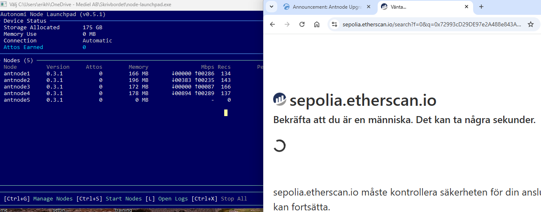Screen dimensions: 541x212
Task: Click the Attos Earned label
Action: (23, 47)
